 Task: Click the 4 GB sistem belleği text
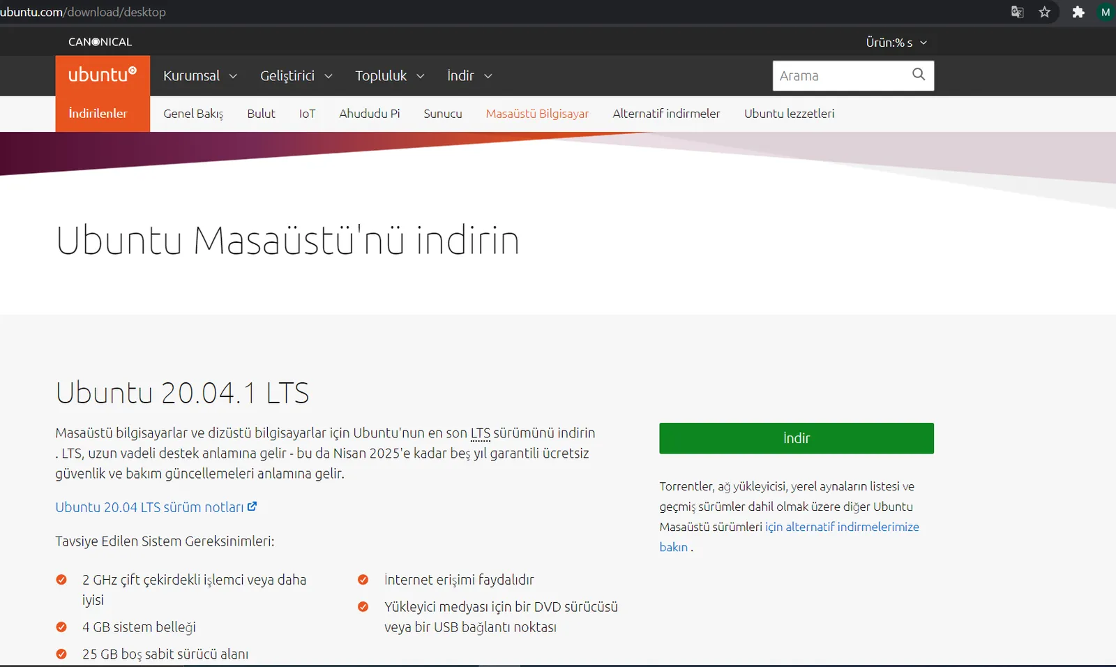pos(139,627)
